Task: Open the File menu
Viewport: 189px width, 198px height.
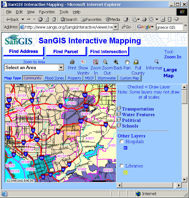Action: (x=9, y=12)
